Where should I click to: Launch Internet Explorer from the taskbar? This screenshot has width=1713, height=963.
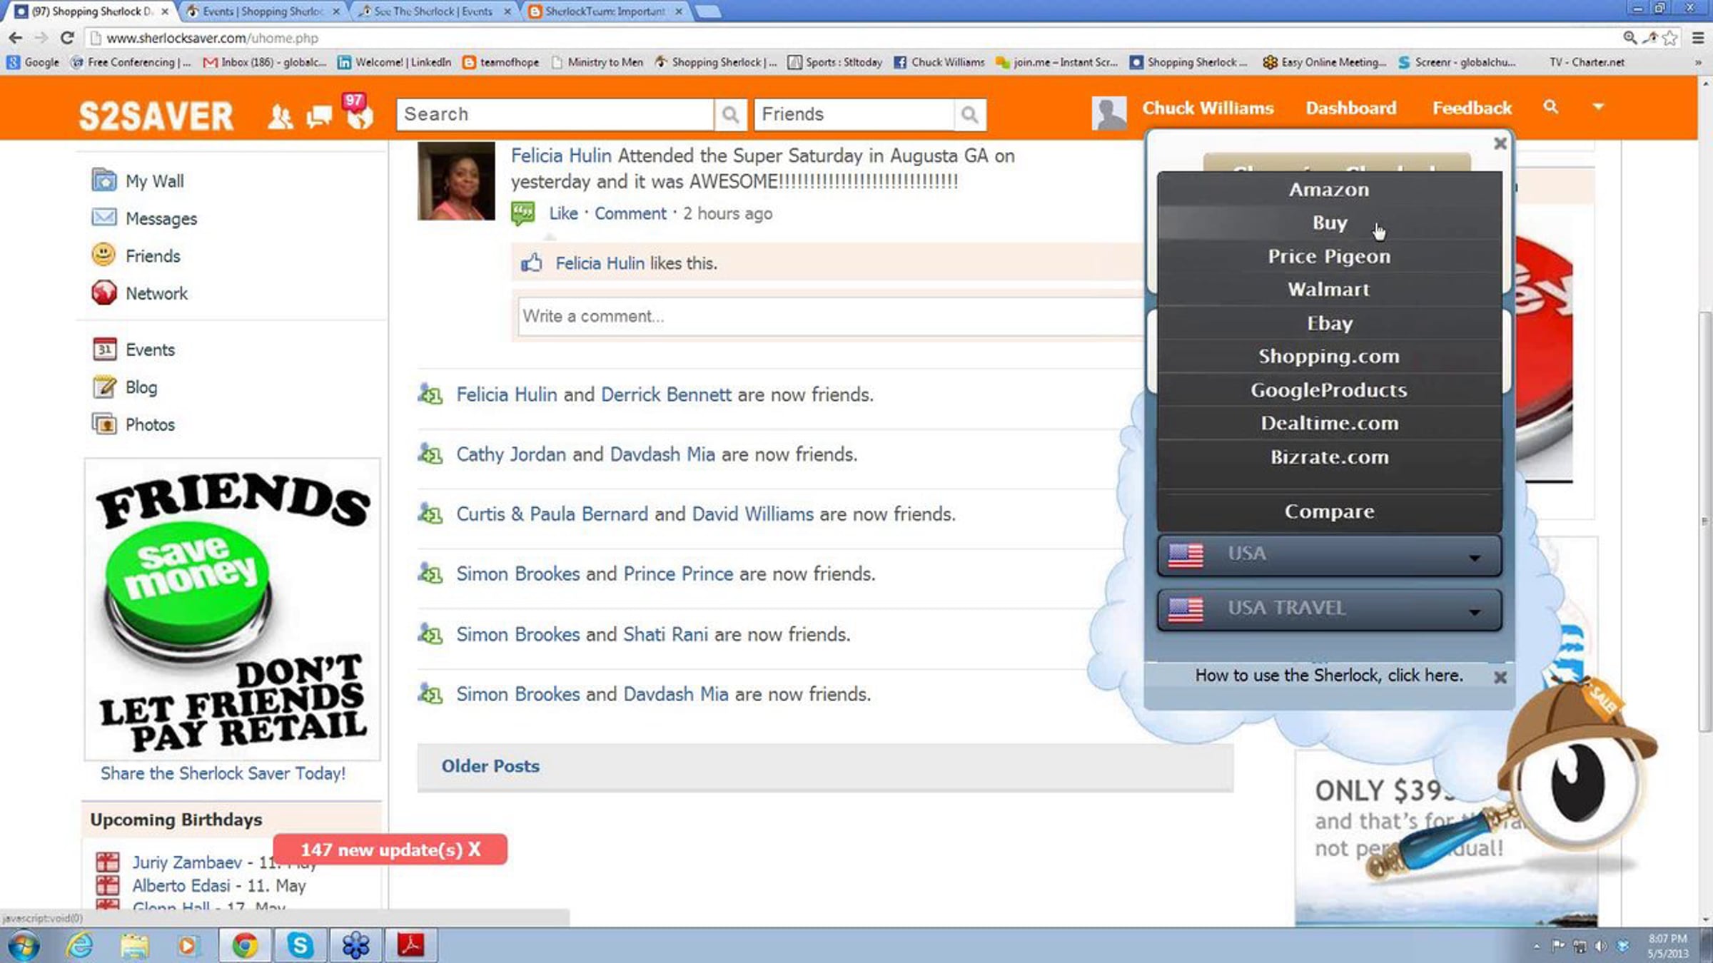tap(80, 946)
